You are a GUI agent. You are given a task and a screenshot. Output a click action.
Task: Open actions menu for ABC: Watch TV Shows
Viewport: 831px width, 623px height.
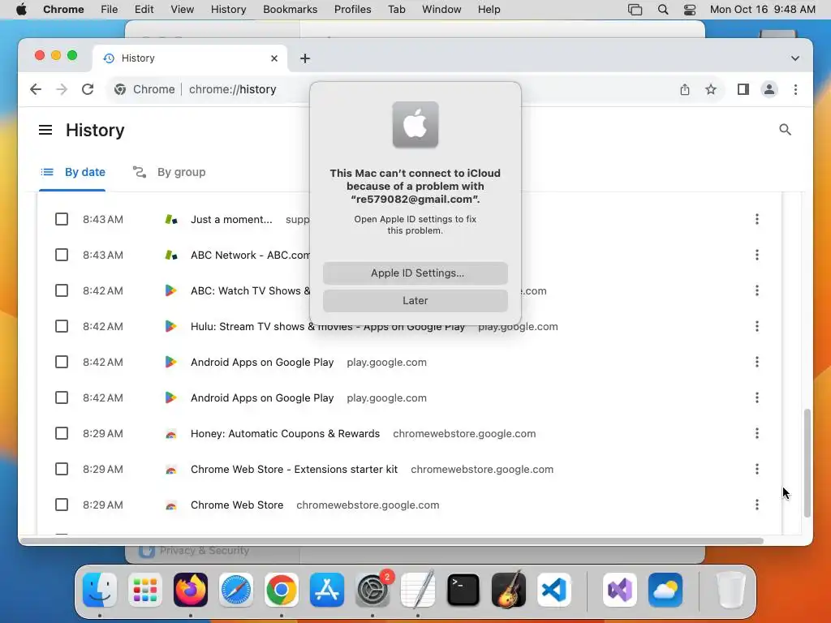pyautogui.click(x=757, y=290)
